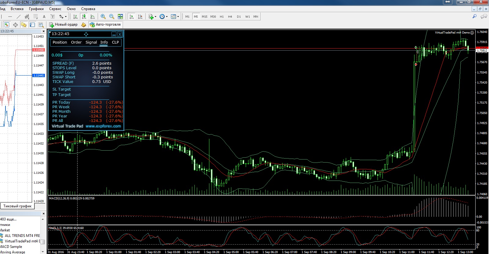Switch to the M1 timeframe

pos(187,16)
